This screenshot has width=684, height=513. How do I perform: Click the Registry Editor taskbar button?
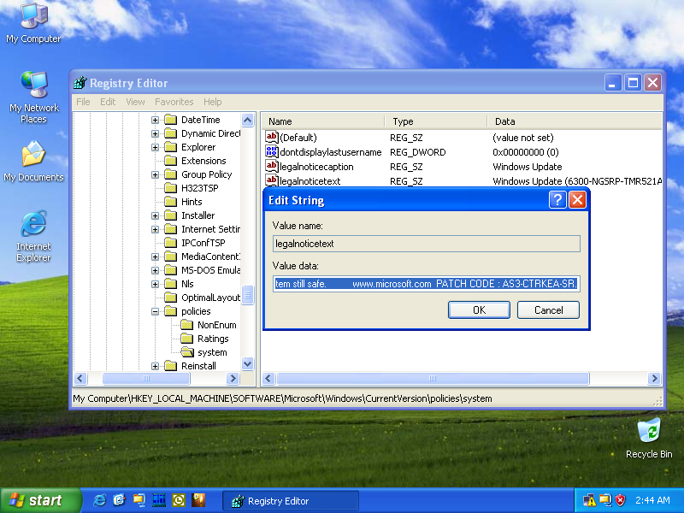pyautogui.click(x=291, y=501)
